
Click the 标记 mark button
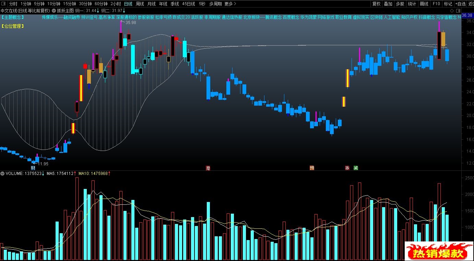pos(448,4)
